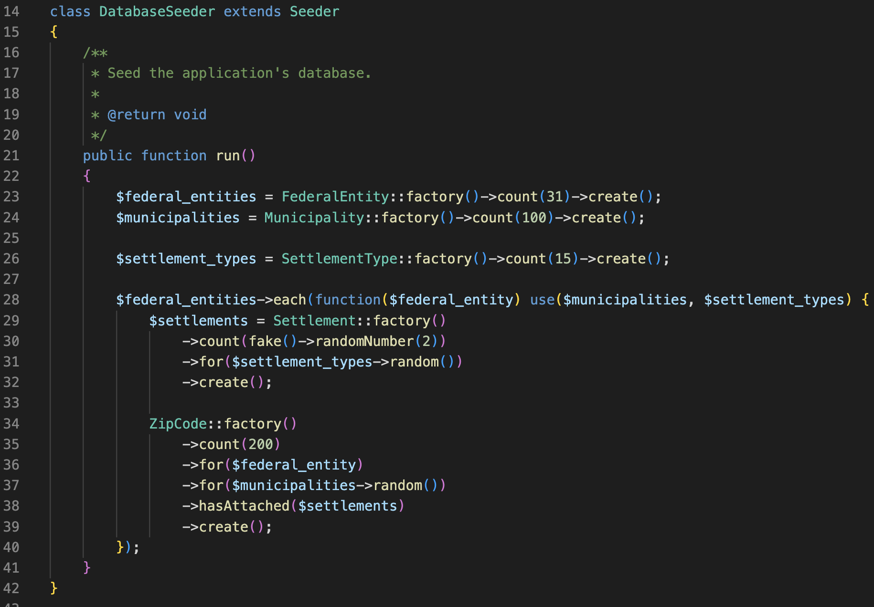This screenshot has width=874, height=607.
Task: Click the Municipality class reference
Action: coord(315,218)
